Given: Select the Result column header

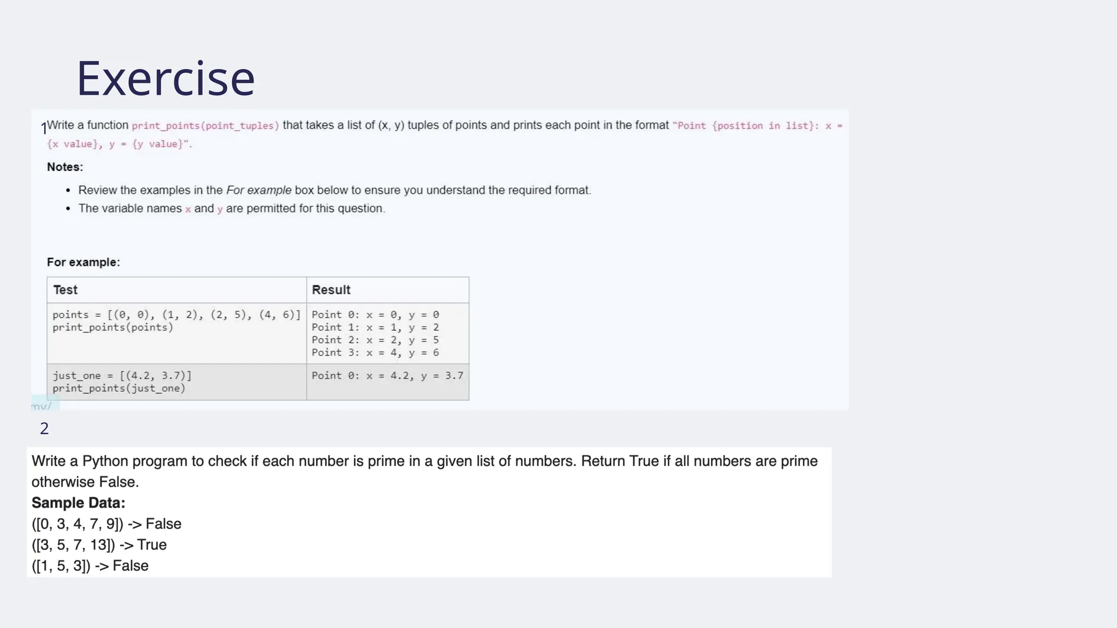Looking at the screenshot, I should click(331, 290).
